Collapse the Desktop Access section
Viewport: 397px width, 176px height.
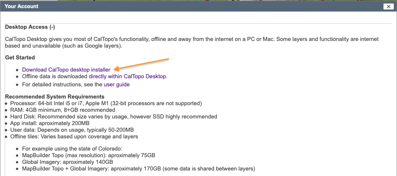52,27
